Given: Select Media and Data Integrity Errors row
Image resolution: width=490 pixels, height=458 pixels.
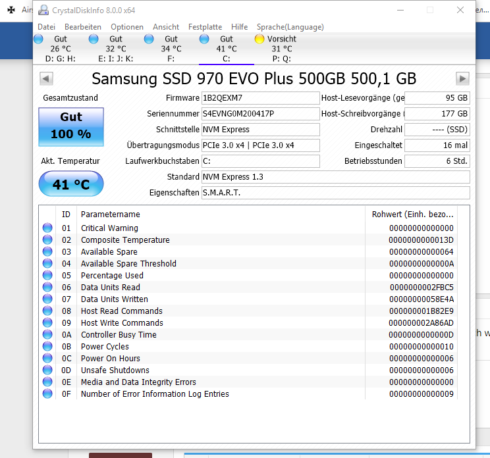Looking at the screenshot, I should point(248,382).
